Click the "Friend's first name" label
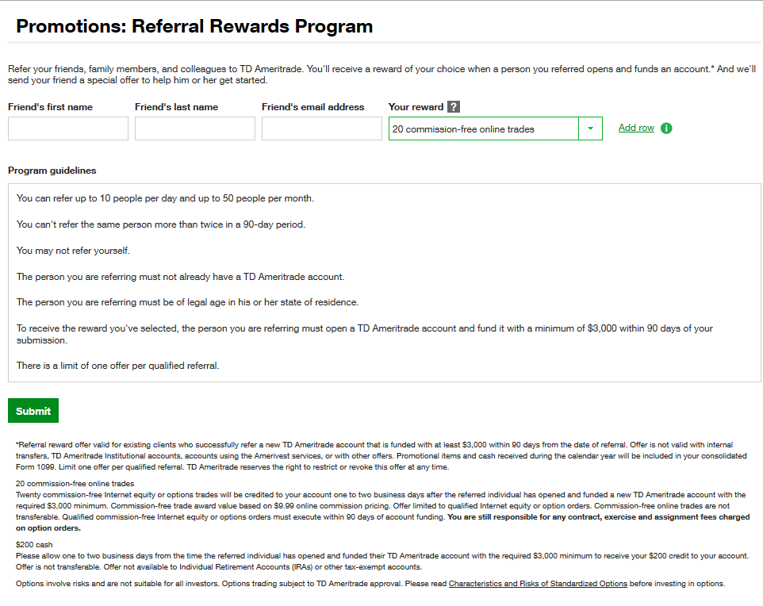 click(x=50, y=107)
